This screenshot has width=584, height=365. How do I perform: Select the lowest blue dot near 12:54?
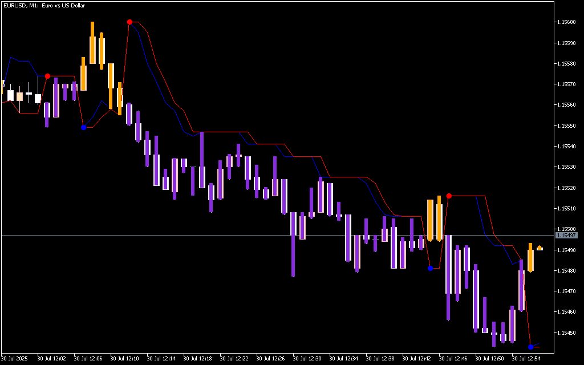(531, 347)
